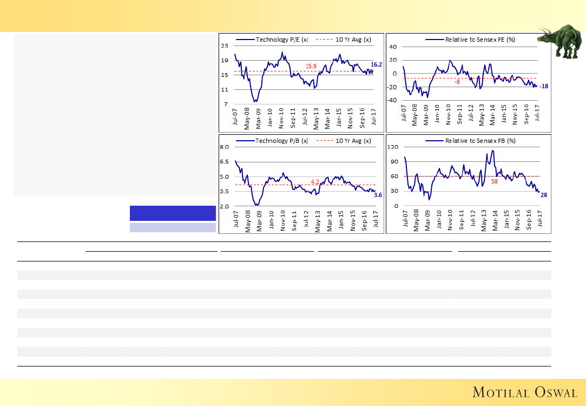Viewport: 586px width, 406px height.
Task: Click the 16.2 end value label
Action: point(377,65)
